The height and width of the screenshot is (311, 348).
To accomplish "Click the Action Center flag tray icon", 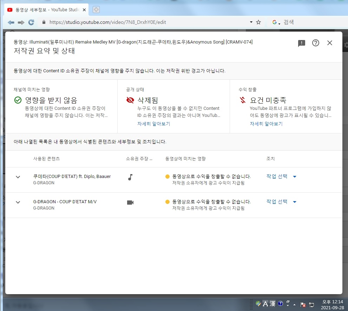I will click(x=303, y=305).
